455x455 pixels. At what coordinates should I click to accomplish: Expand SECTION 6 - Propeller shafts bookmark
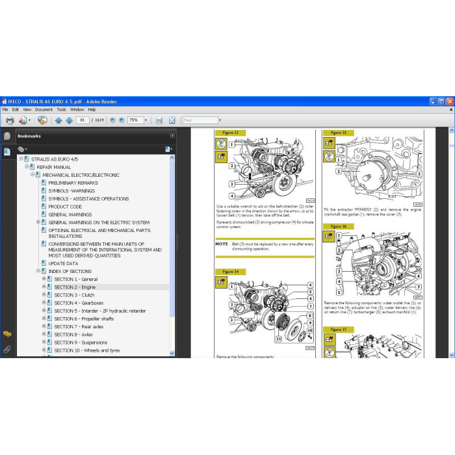click(x=44, y=318)
